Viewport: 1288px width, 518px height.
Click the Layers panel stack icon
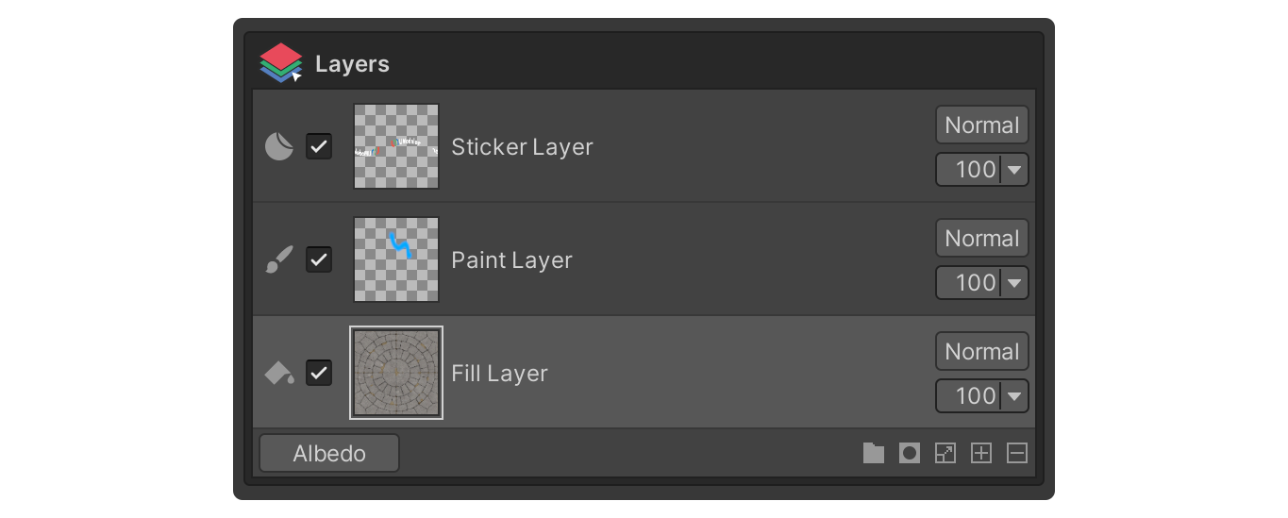click(x=280, y=63)
